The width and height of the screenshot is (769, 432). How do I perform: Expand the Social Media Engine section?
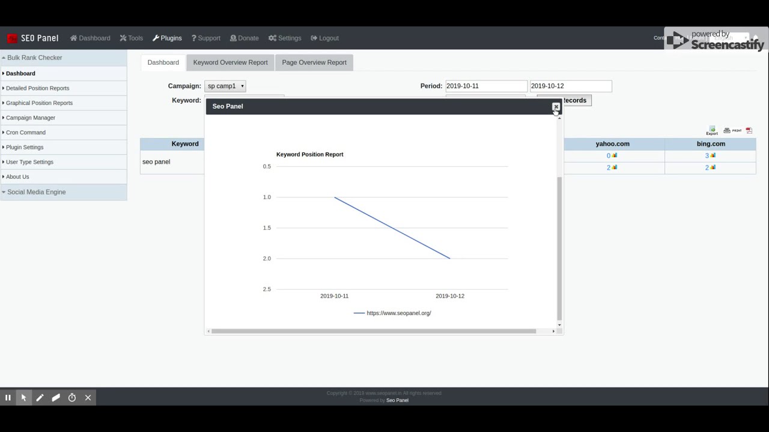[x=63, y=192]
